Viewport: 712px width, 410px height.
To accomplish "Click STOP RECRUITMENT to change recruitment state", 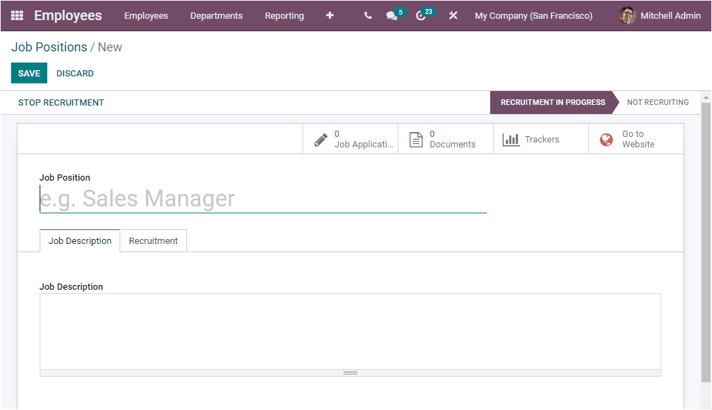I will point(61,102).
